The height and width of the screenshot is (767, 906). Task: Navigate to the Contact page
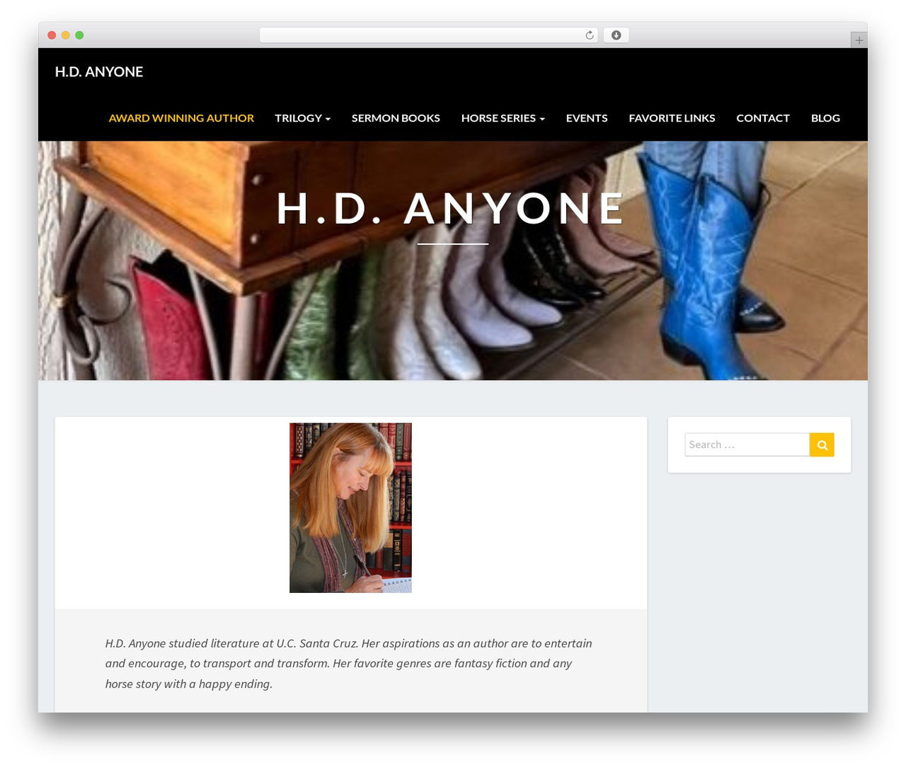point(763,118)
